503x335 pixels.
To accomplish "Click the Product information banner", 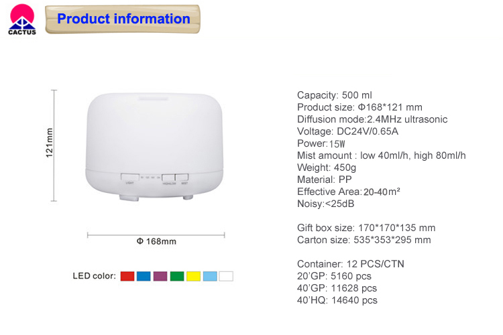I will (123, 19).
